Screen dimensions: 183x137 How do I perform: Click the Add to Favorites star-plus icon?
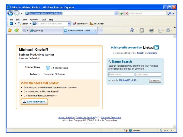pyautogui.click(x=17, y=30)
